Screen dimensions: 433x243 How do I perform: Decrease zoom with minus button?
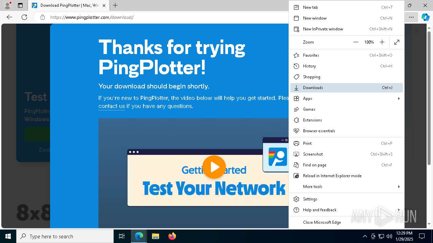(x=356, y=42)
